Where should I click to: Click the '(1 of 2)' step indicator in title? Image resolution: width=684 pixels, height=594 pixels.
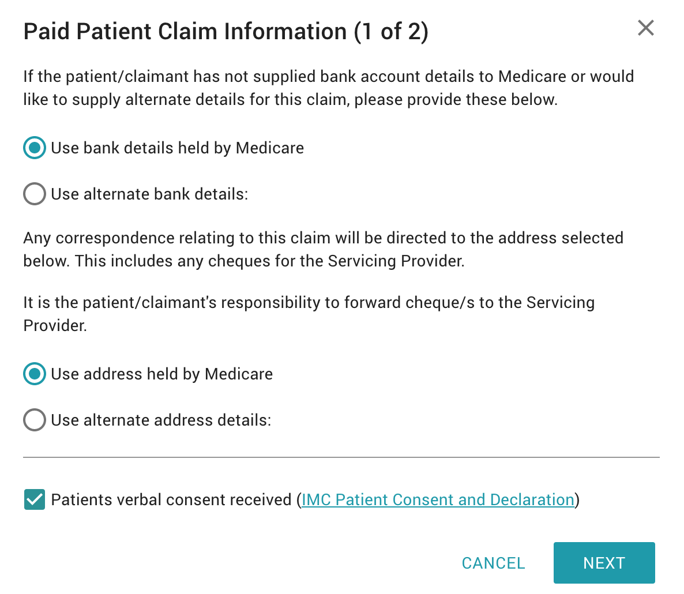tap(391, 31)
